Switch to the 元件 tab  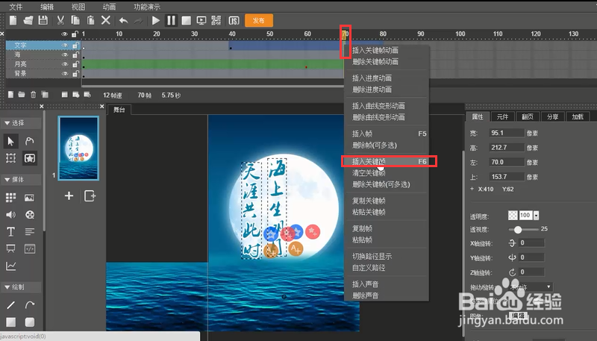(x=502, y=117)
